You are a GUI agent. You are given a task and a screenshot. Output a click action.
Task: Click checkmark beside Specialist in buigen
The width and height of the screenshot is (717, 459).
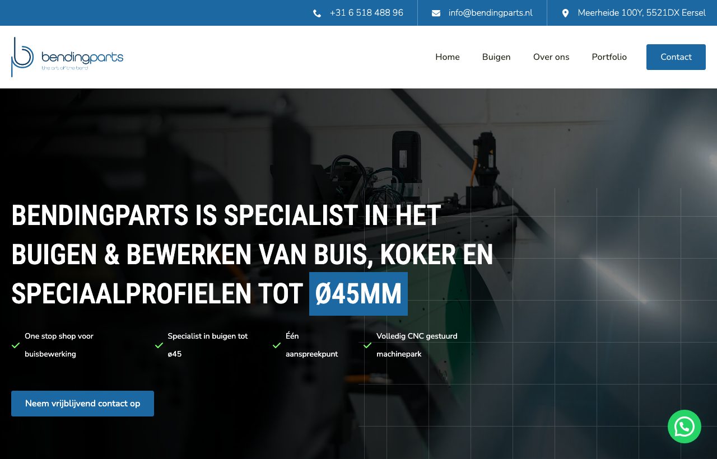[x=159, y=345]
